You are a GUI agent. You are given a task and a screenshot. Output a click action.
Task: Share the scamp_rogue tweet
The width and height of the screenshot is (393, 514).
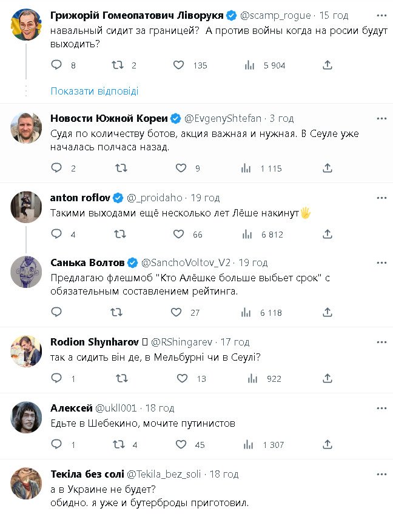tap(327, 65)
